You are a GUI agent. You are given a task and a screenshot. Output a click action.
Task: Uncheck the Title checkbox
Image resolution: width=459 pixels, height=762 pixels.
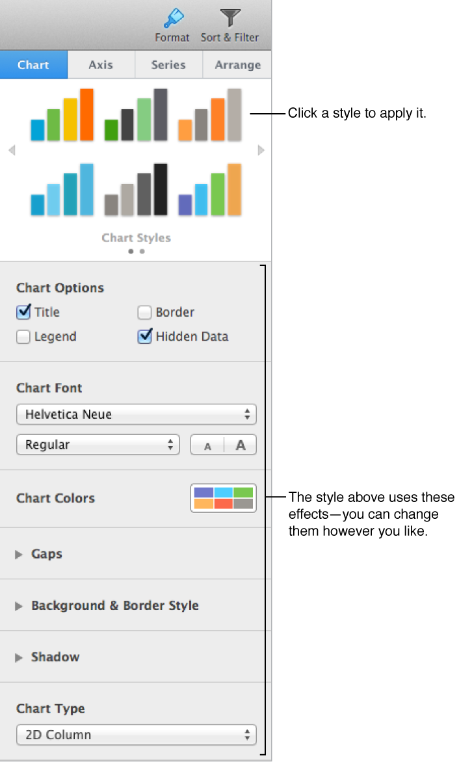click(23, 312)
